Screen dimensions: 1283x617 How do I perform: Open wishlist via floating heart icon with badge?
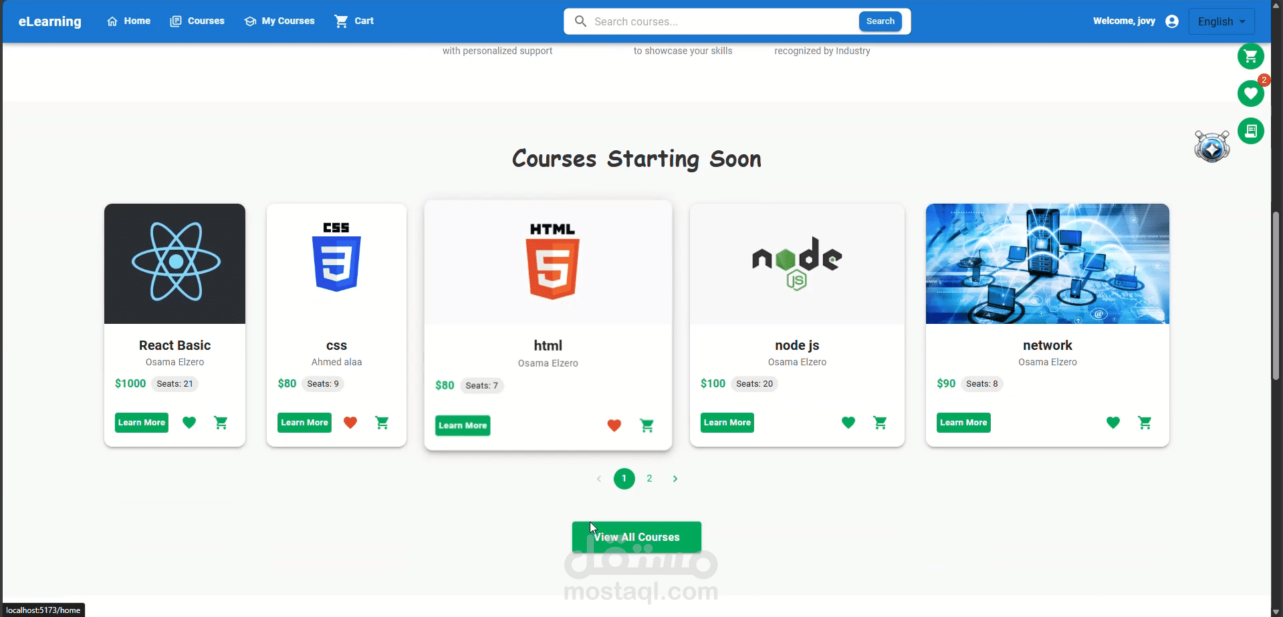tap(1251, 93)
